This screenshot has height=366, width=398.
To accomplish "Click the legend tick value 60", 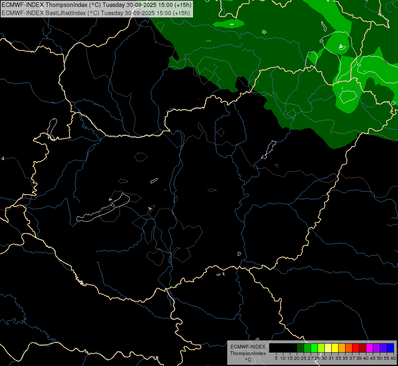I will pos(394,358).
